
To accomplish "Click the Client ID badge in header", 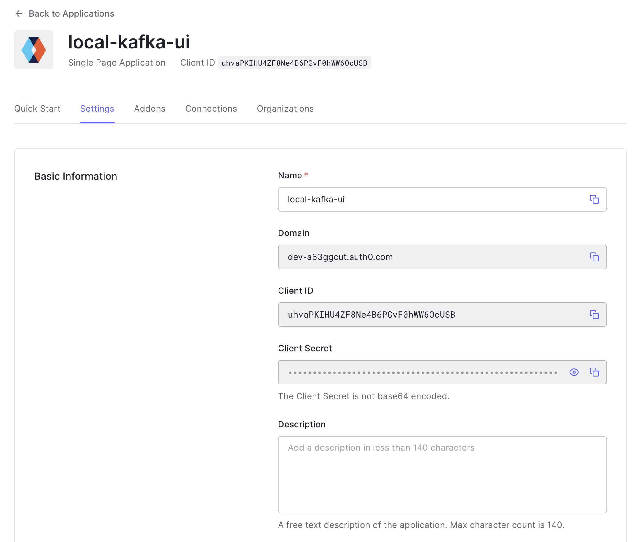I will 294,63.
